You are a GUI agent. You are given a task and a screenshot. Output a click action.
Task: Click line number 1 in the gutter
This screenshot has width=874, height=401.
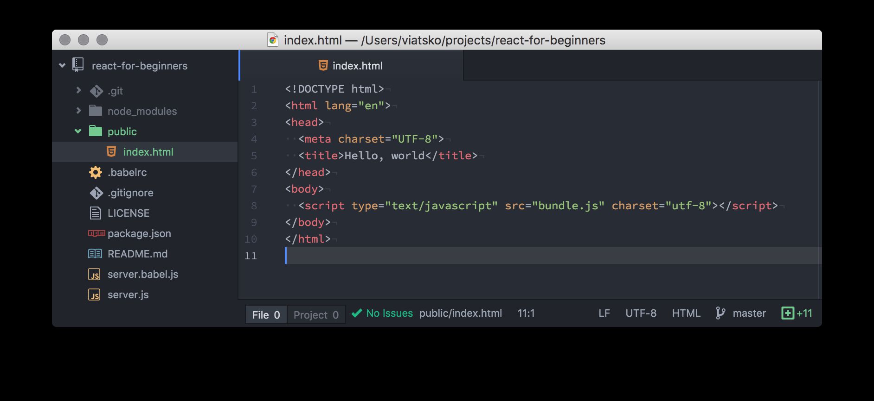tap(254, 89)
